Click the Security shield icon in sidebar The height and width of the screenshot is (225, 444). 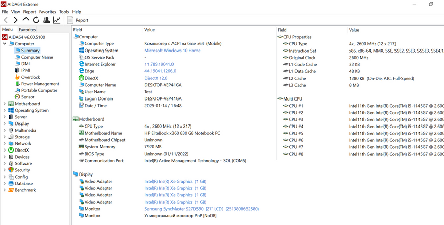coord(11,170)
